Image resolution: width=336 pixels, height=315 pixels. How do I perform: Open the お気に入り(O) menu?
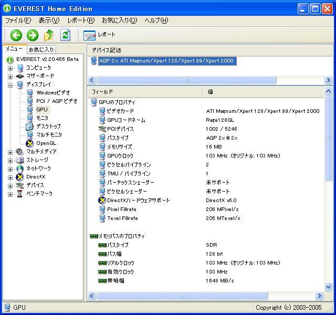click(120, 20)
